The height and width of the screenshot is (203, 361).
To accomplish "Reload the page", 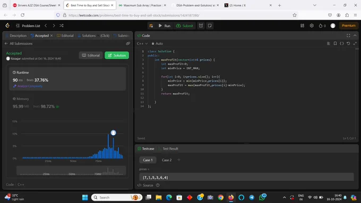I will coord(22,15).
